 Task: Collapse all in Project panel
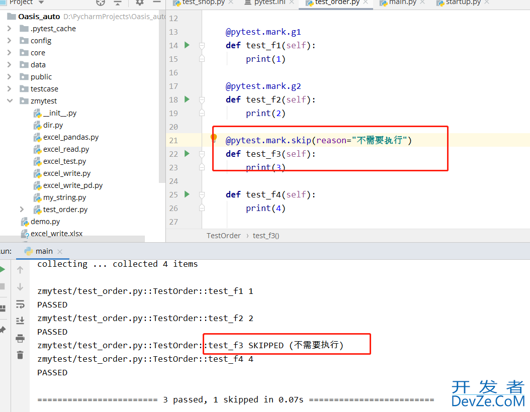coord(117,3)
